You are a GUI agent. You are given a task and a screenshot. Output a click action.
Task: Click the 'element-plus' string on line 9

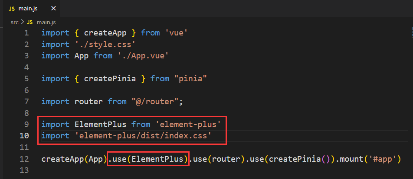(188, 125)
